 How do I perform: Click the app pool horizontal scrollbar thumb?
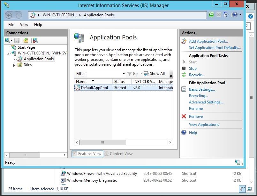(x=103, y=143)
